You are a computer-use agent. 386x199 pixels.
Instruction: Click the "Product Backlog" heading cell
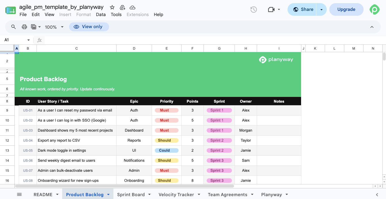pyautogui.click(x=43, y=79)
